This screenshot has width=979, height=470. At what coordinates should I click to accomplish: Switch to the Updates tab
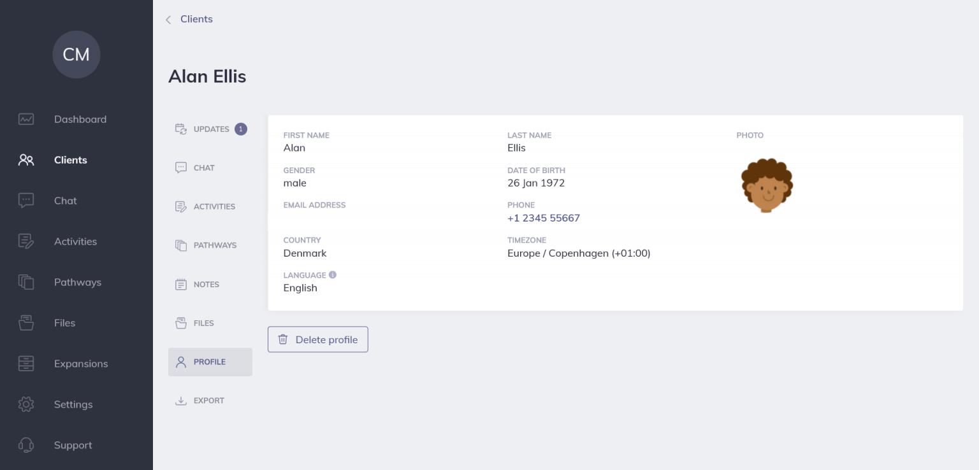click(x=210, y=129)
